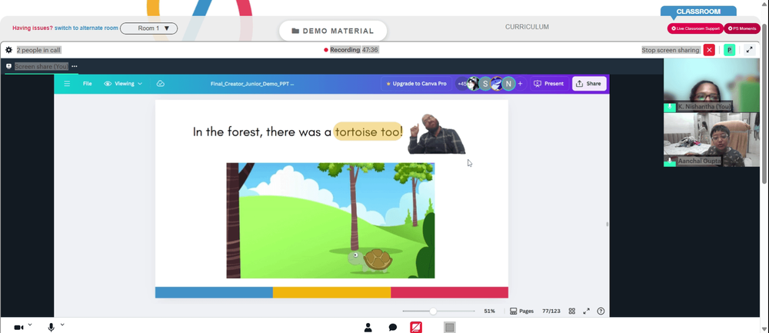The width and height of the screenshot is (769, 333).
Task: Click the collaborator avatar labeled N
Action: [x=508, y=84]
